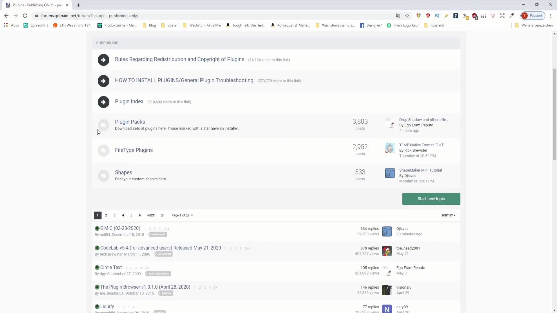Jump to last page double-arrow icon
Screen dimensions: 557x313
point(162,215)
